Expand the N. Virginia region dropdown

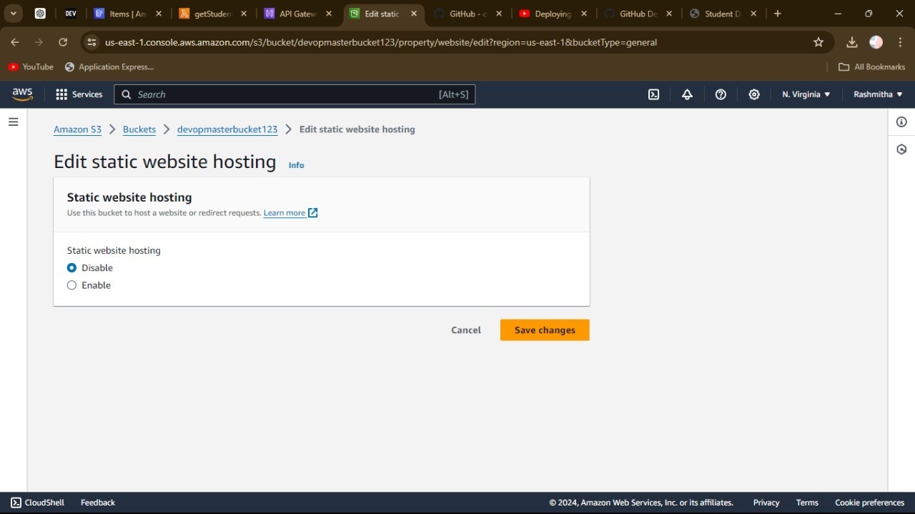(x=806, y=94)
